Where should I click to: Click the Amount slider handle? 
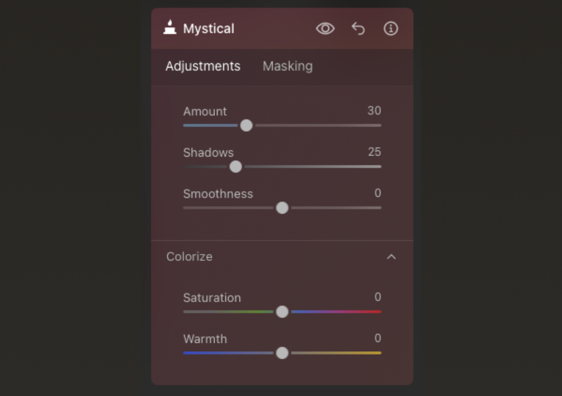pyautogui.click(x=246, y=126)
